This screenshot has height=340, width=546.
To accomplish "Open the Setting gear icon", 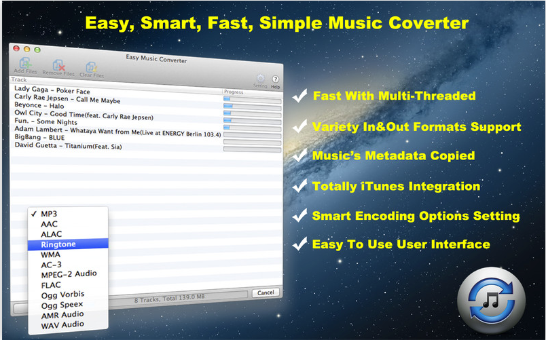I will [260, 80].
